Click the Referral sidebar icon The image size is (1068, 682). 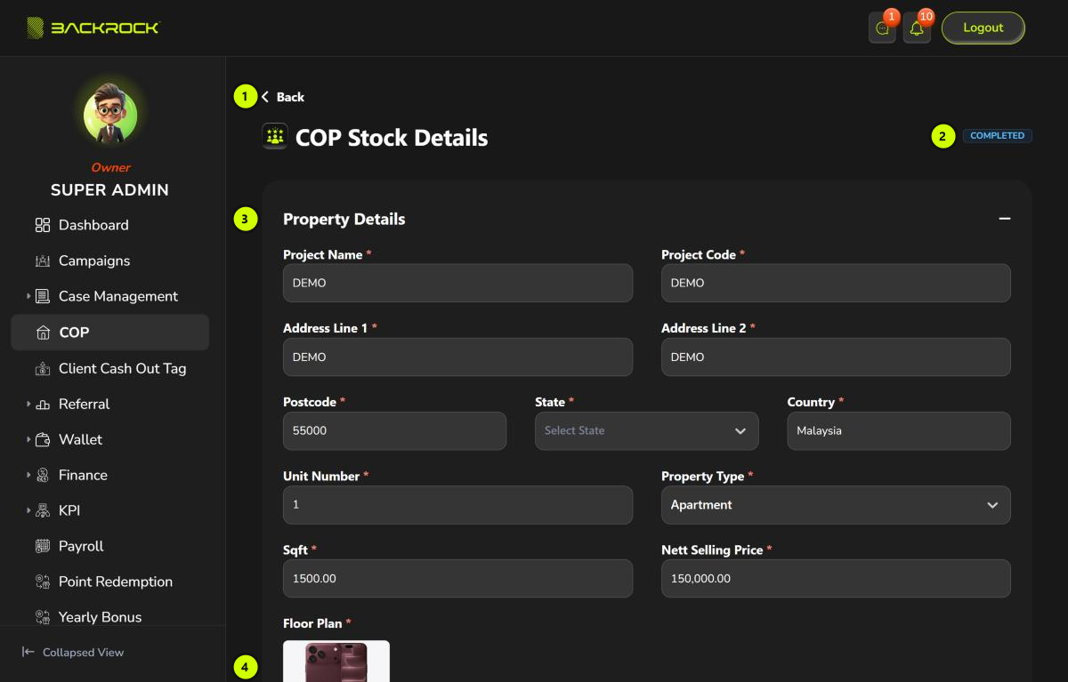[42, 404]
